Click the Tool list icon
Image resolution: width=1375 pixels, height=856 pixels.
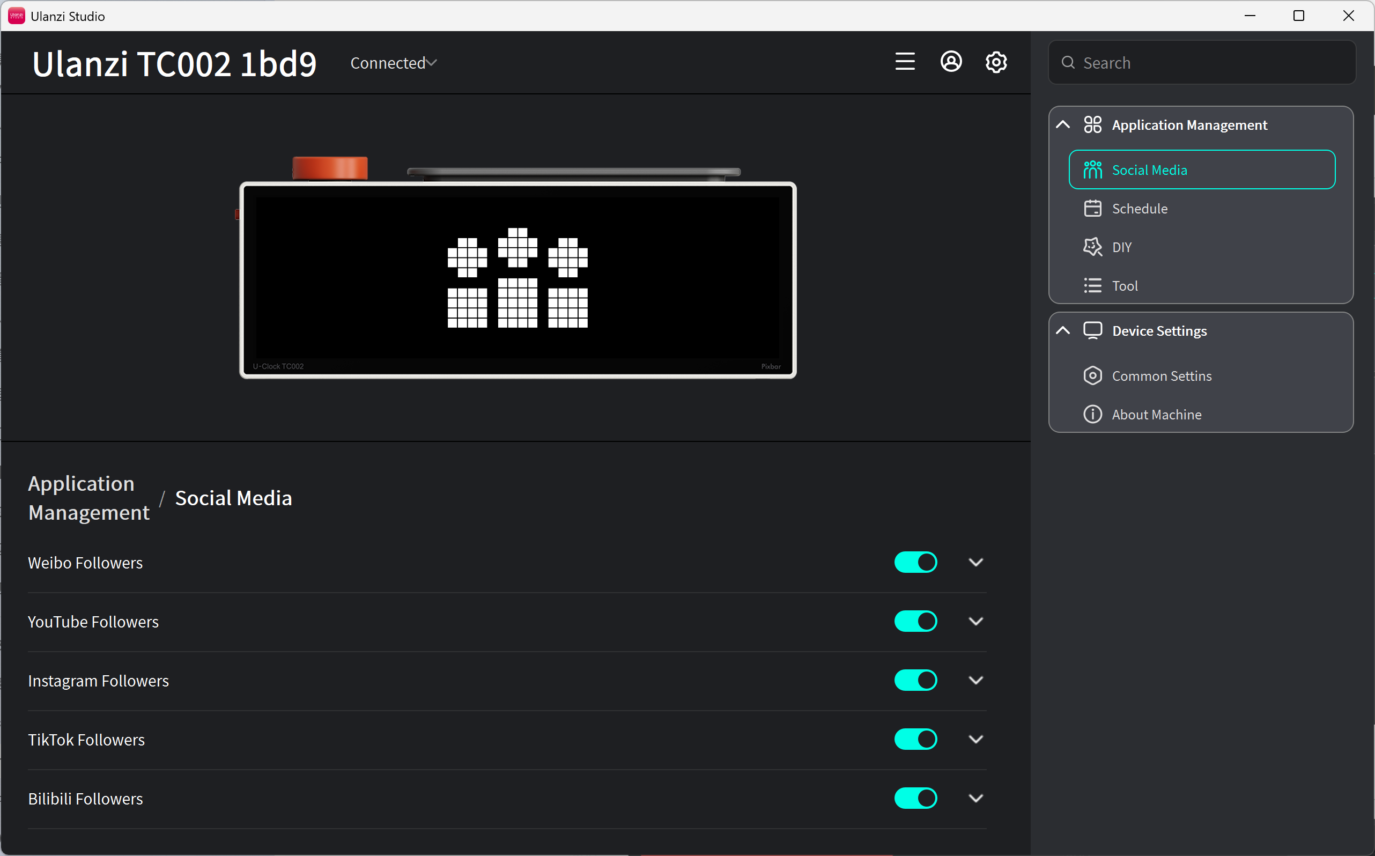(x=1092, y=285)
